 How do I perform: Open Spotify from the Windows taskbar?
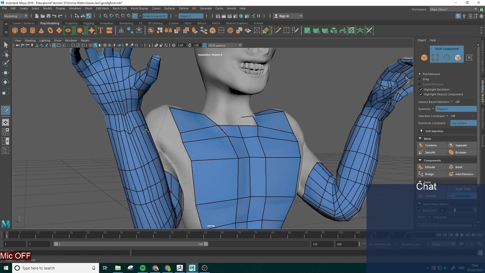pyautogui.click(x=142, y=268)
